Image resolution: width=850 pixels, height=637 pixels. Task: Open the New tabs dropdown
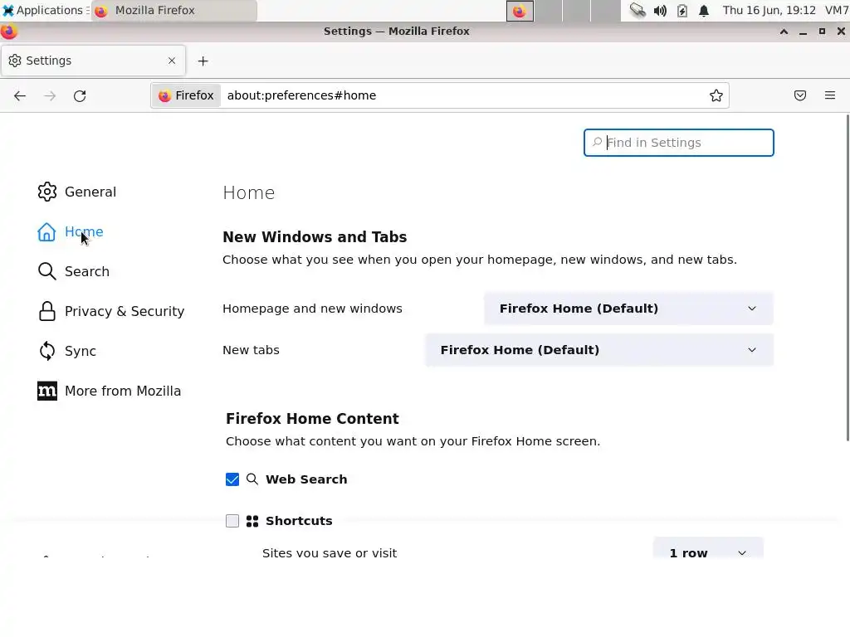[599, 350]
